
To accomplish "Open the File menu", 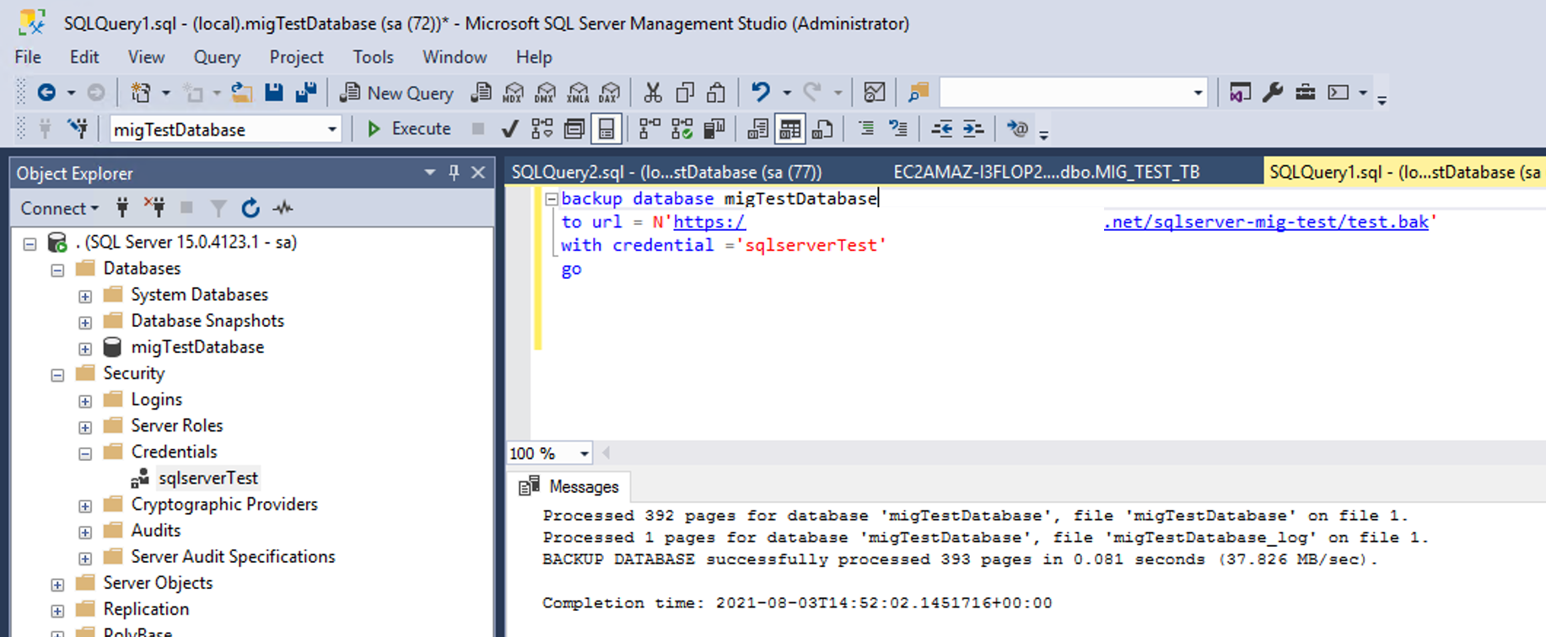I will [28, 57].
